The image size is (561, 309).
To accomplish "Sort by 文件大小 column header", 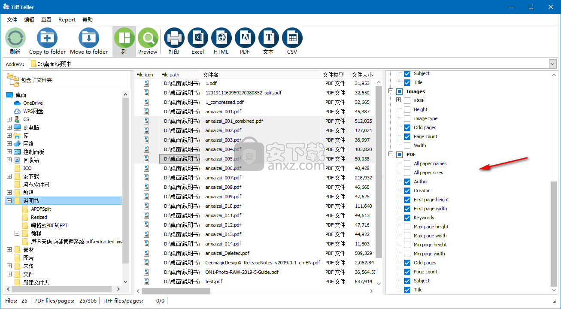I will [362, 75].
